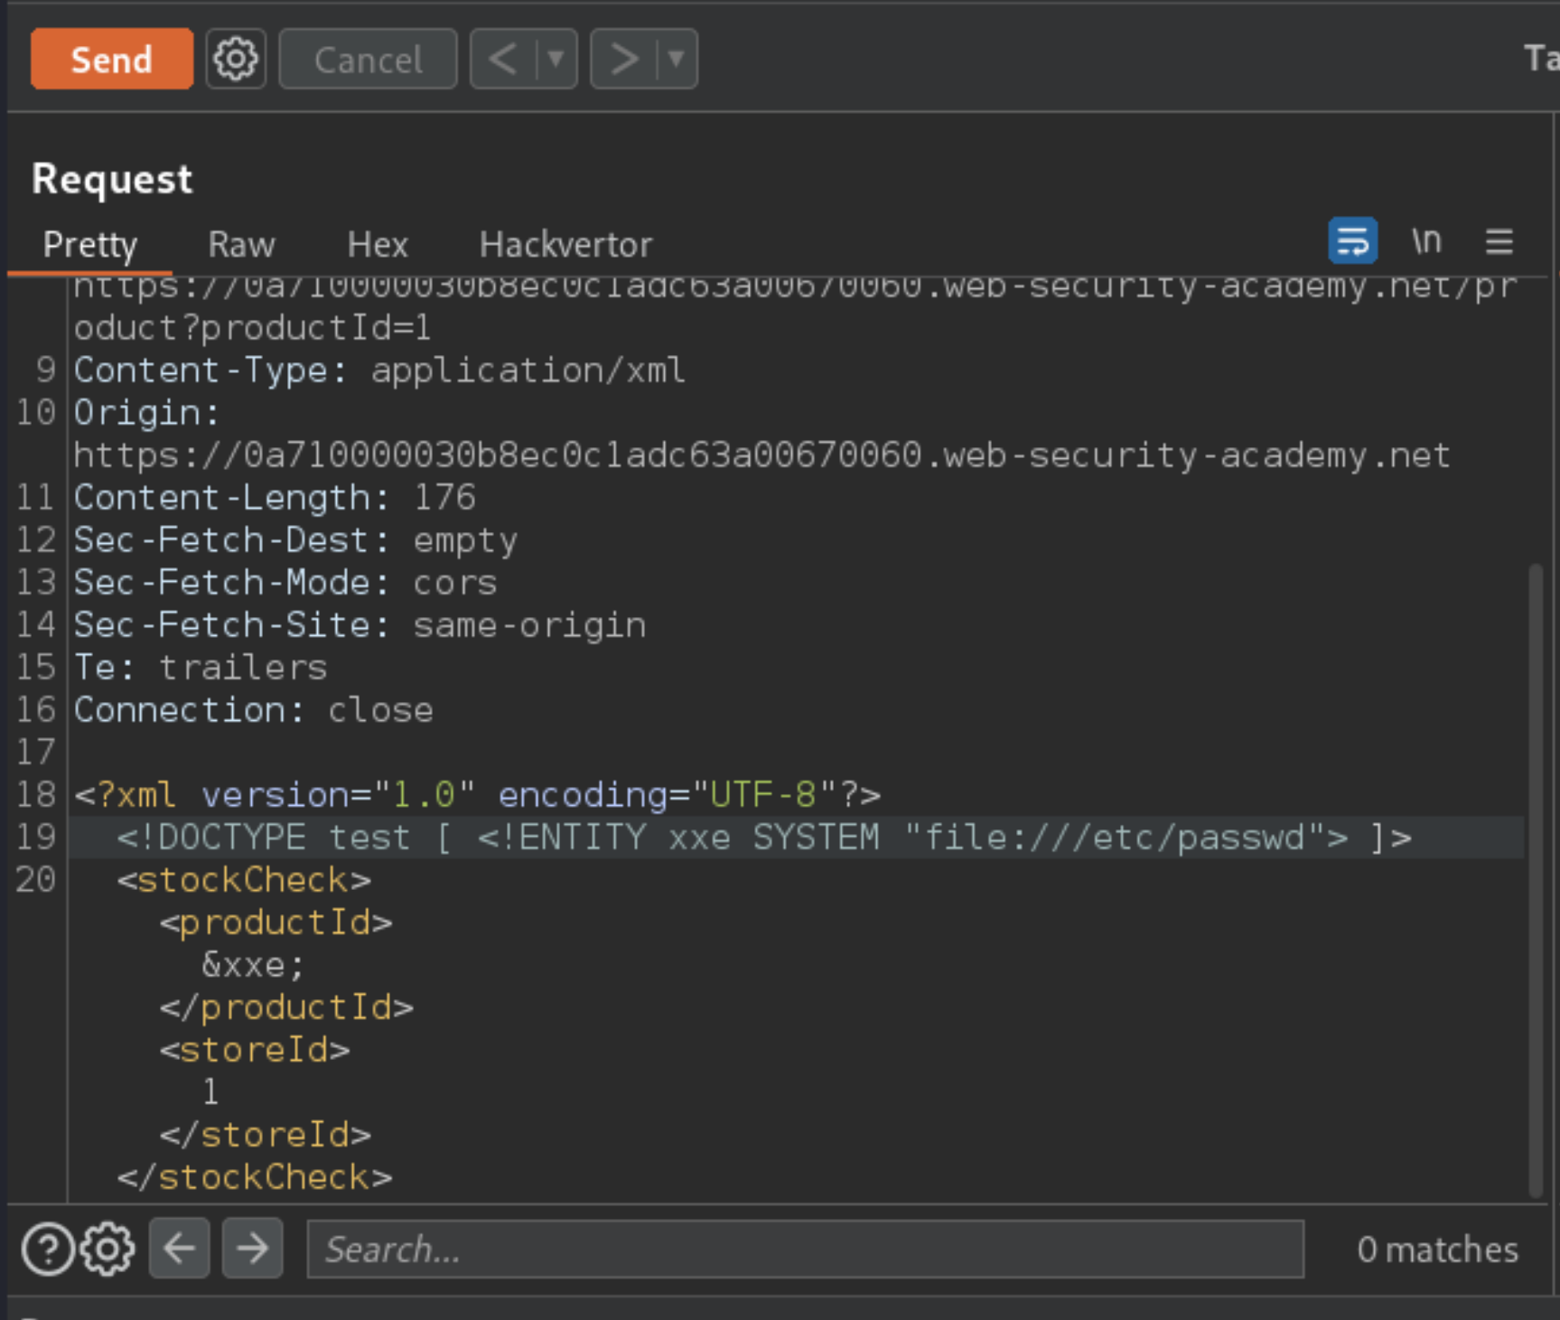This screenshot has width=1560, height=1320.
Task: Click the closing </stockCheck> tag
Action: [x=255, y=1177]
